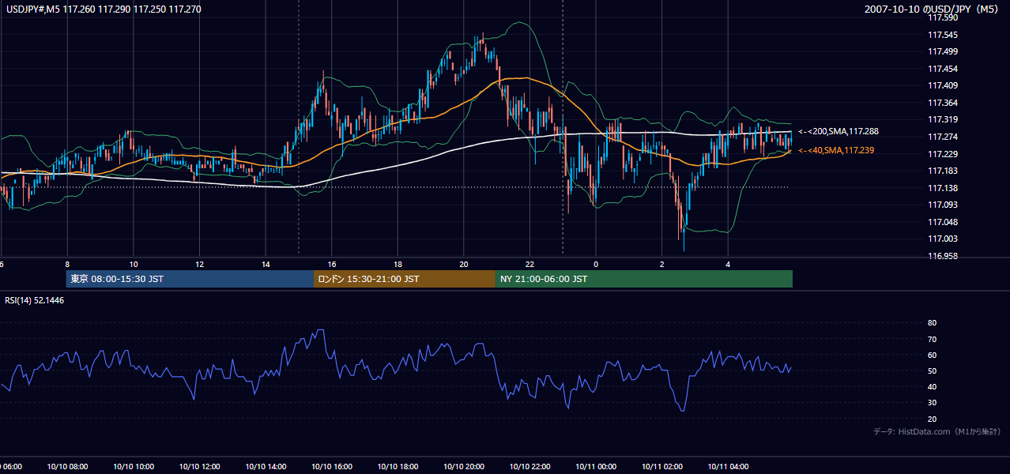Select the NY 21:00-06:00 JST session bar

point(644,279)
